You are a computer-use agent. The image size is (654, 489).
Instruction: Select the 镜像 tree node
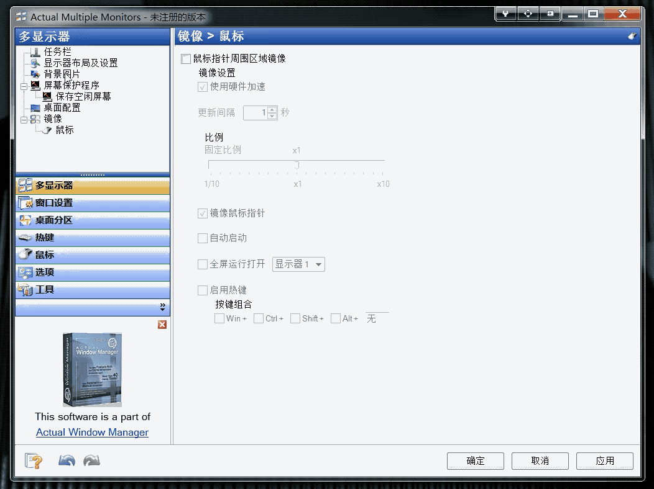pyautogui.click(x=53, y=119)
